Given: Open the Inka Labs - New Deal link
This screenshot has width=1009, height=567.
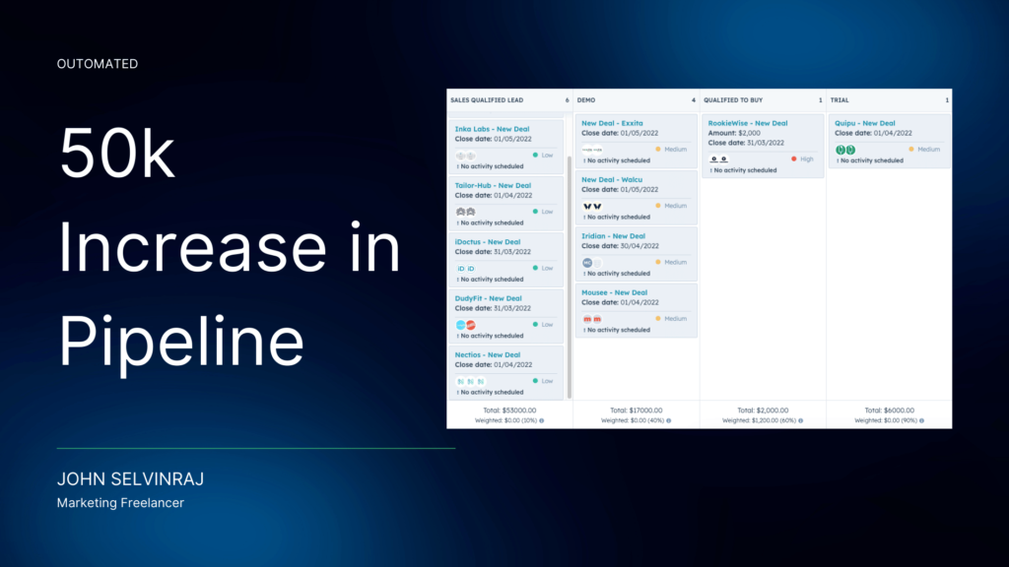Looking at the screenshot, I should [x=493, y=129].
